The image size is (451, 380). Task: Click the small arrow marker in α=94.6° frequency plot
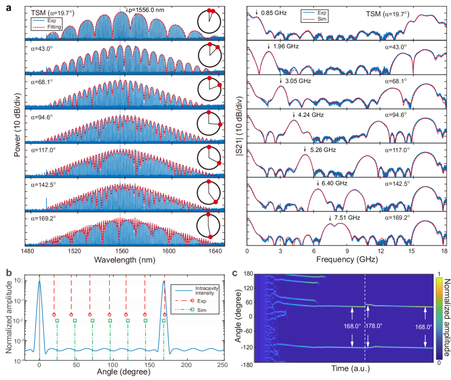click(x=294, y=115)
